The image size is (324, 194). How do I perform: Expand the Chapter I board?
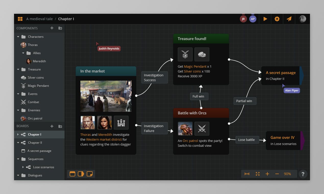tap(18, 135)
